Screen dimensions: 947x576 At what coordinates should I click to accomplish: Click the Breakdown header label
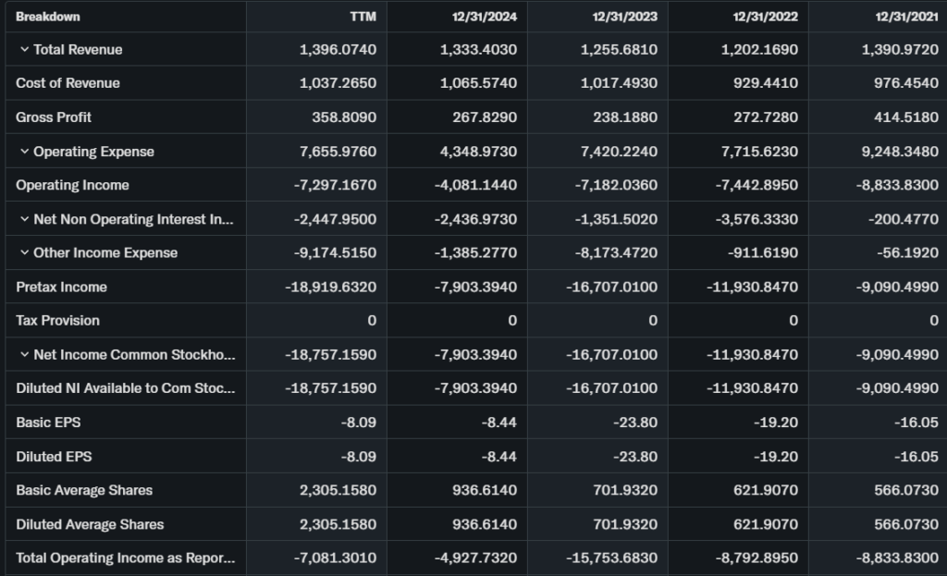pyautogui.click(x=48, y=17)
